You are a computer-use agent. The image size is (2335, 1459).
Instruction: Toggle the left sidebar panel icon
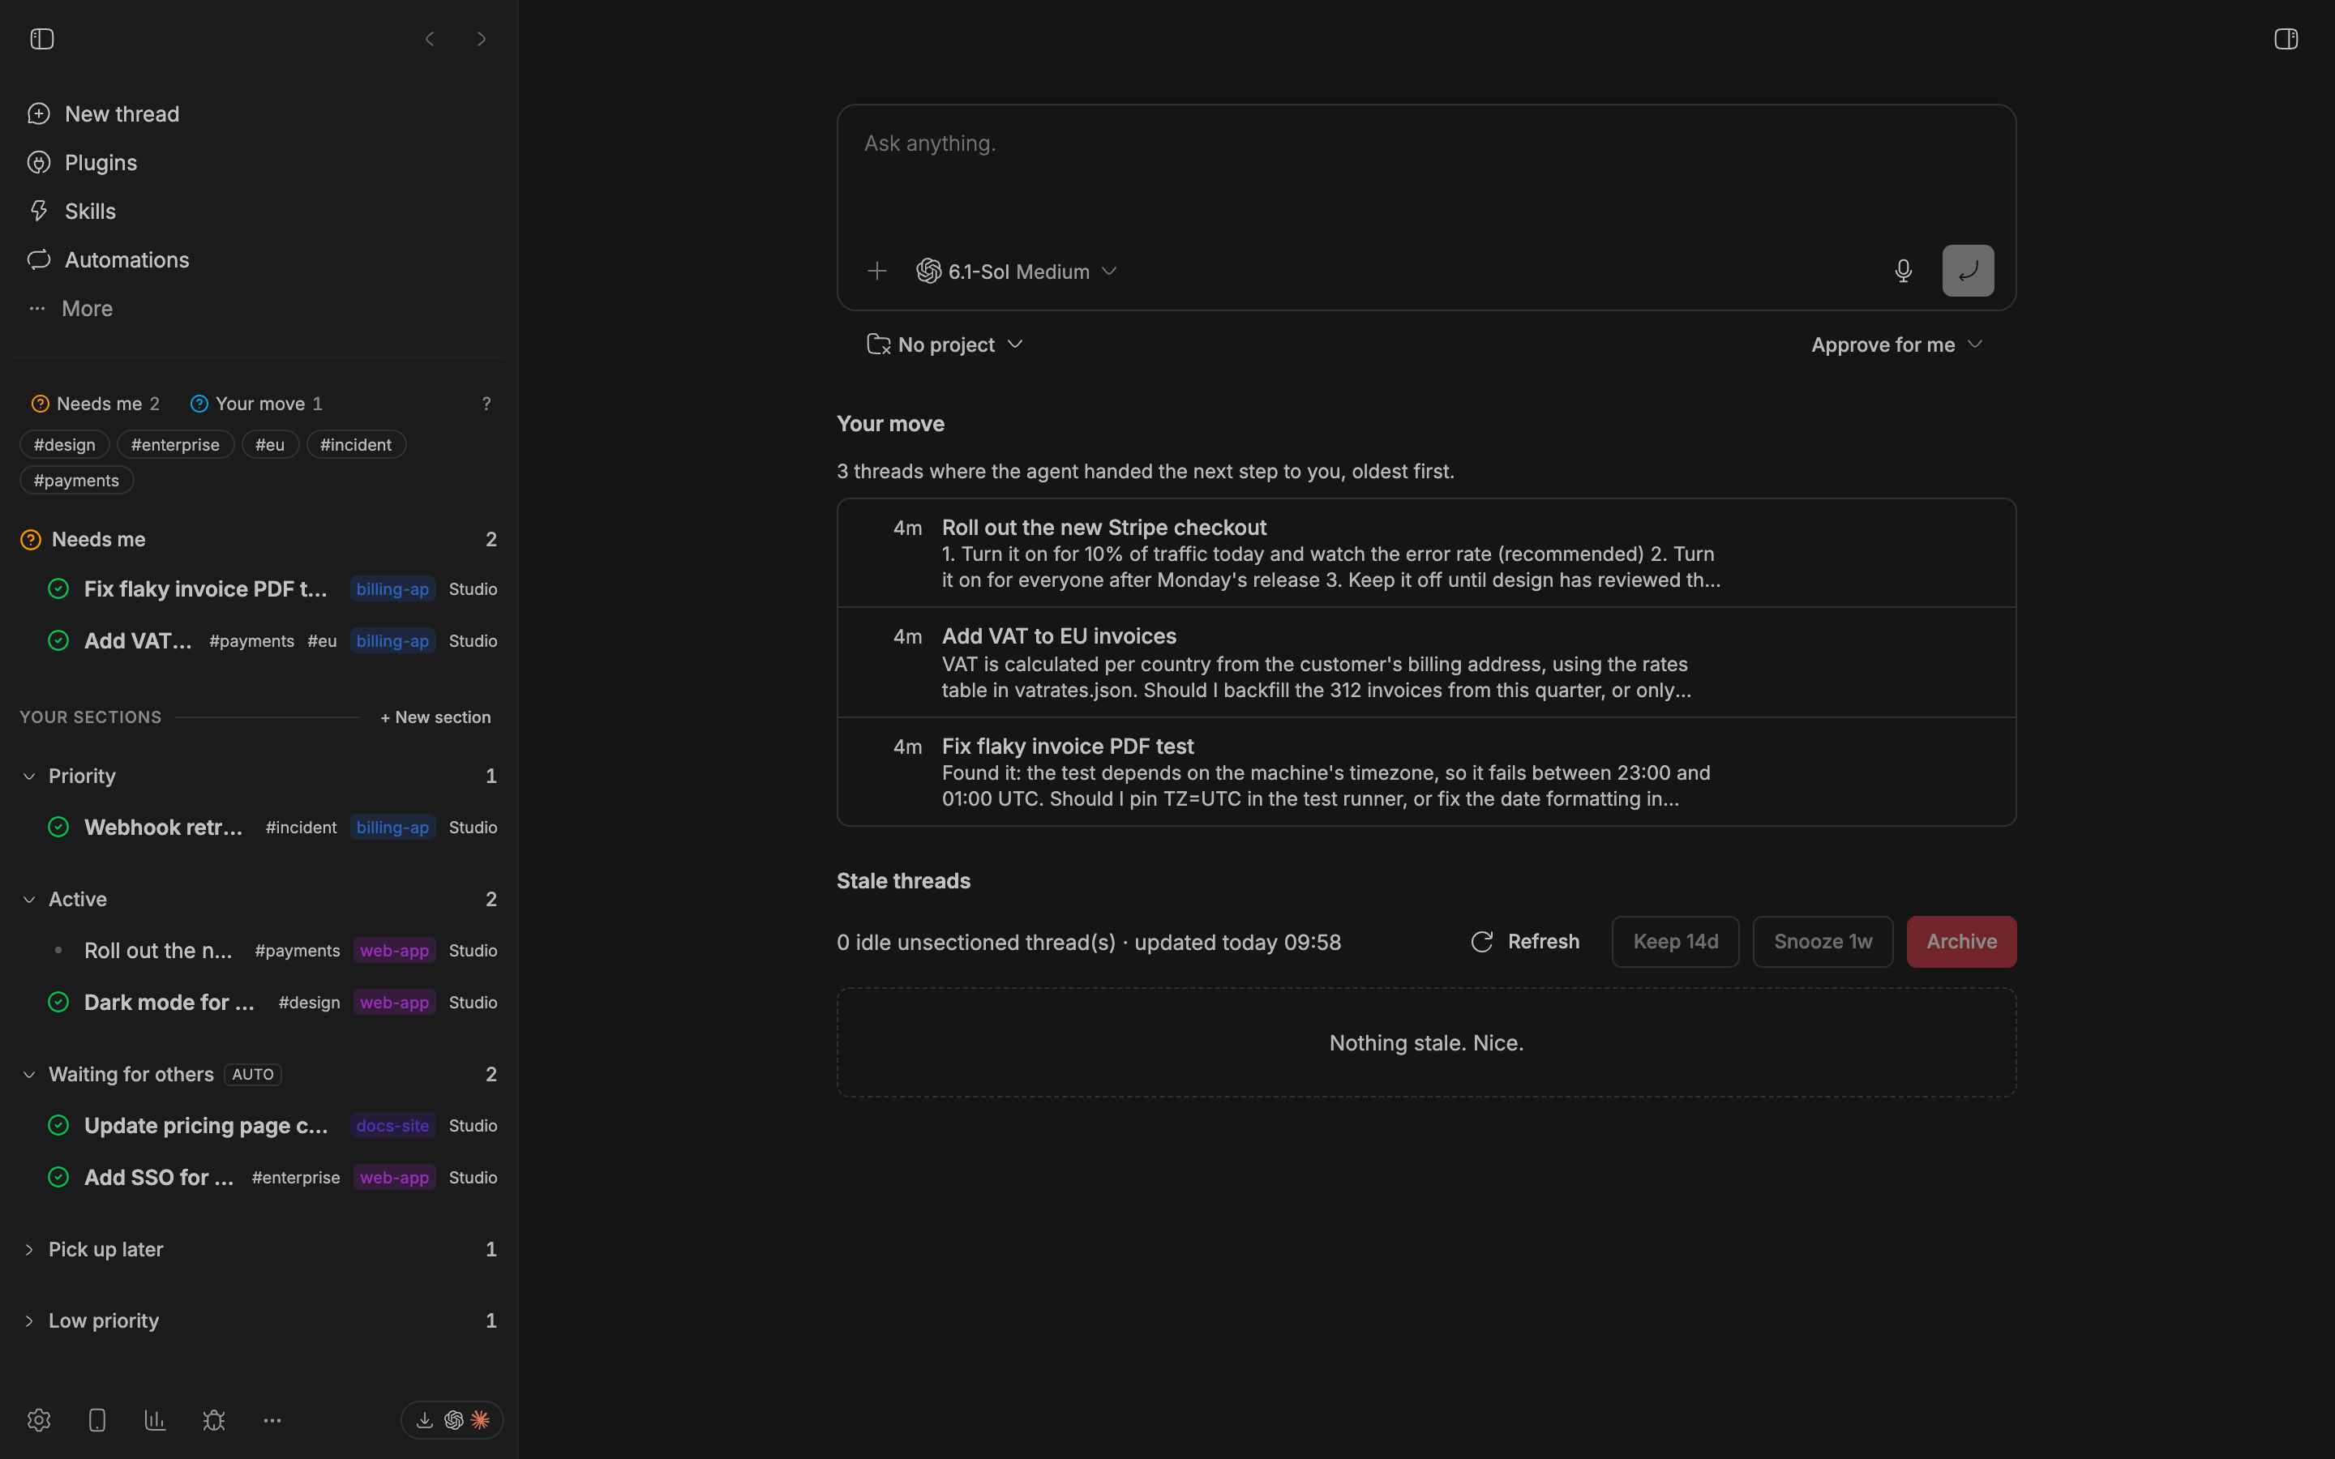tap(41, 39)
